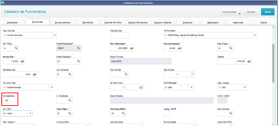Image resolution: width=278 pixels, height=129 pixels.
Task: Switch to the Estrangeiro tab
Action: tap(213, 23)
